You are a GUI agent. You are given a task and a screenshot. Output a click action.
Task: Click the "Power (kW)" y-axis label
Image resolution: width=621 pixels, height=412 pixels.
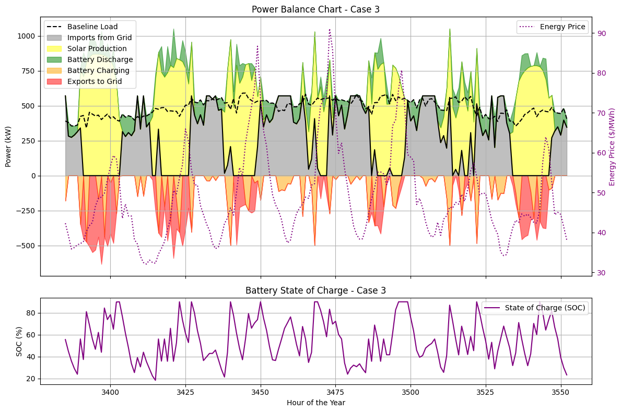coord(8,147)
